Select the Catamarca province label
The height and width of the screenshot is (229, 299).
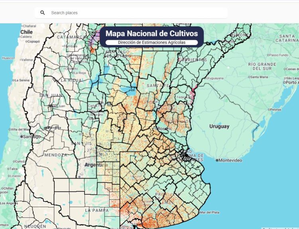71,37
